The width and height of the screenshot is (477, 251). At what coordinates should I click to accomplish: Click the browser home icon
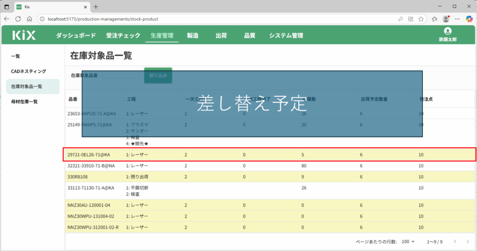pos(29,19)
